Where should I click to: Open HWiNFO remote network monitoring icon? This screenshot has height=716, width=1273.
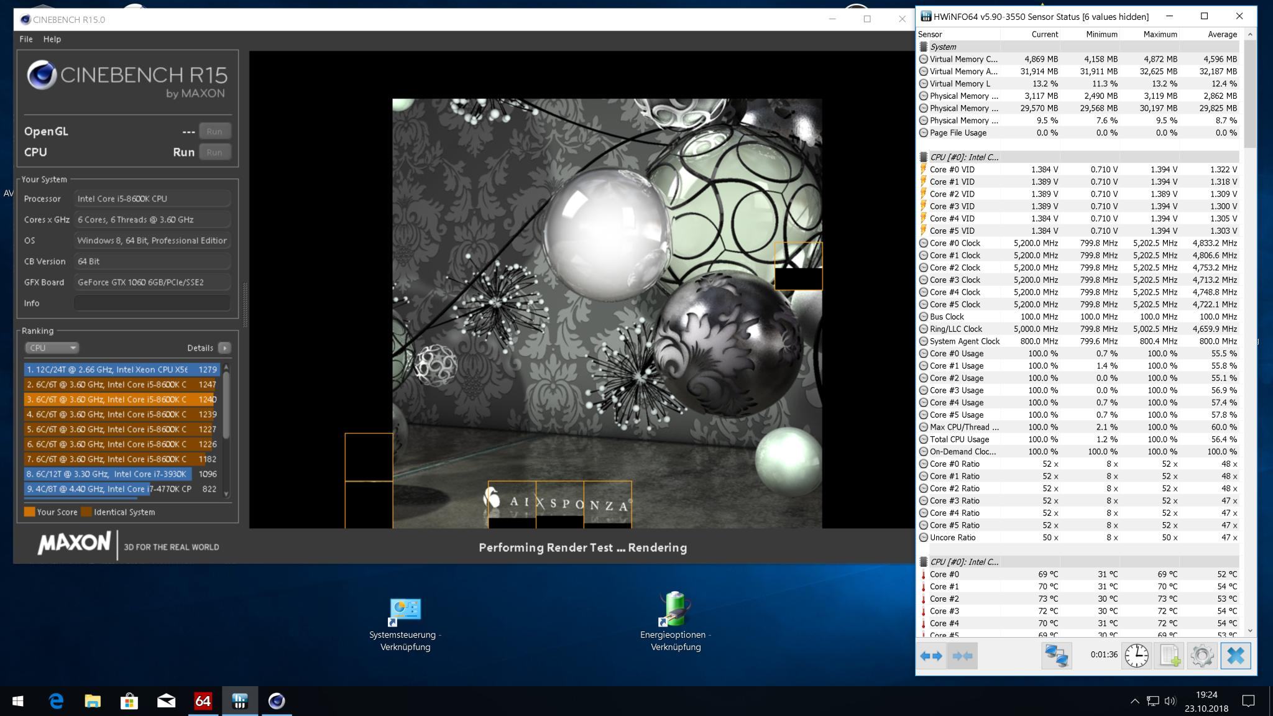[1056, 656]
